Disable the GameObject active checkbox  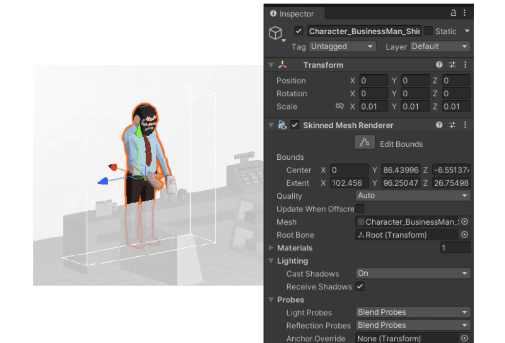299,31
